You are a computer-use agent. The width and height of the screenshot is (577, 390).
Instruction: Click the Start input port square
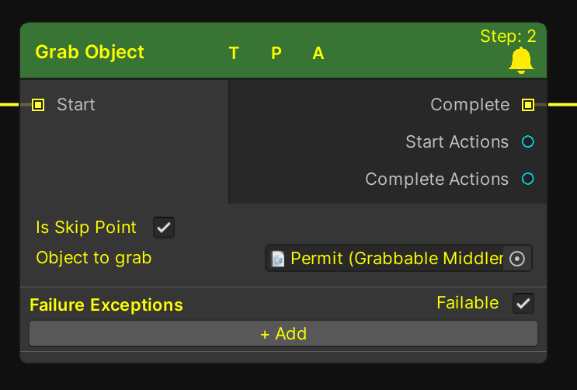coord(38,104)
